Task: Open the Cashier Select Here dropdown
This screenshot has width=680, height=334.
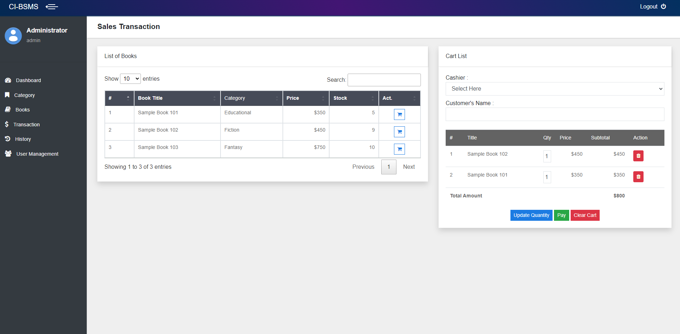Action: pyautogui.click(x=555, y=89)
